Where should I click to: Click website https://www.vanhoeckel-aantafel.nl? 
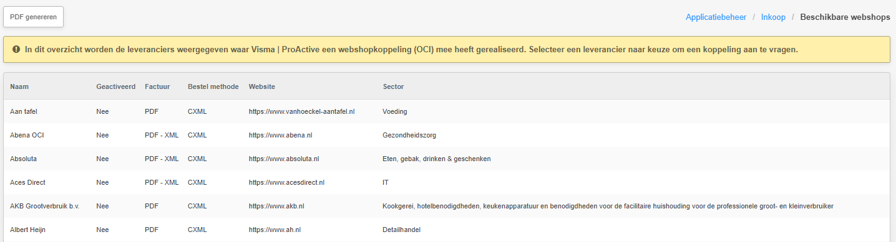(x=301, y=111)
